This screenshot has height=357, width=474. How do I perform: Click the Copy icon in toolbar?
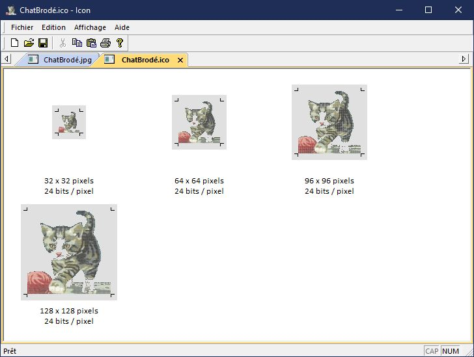click(77, 43)
